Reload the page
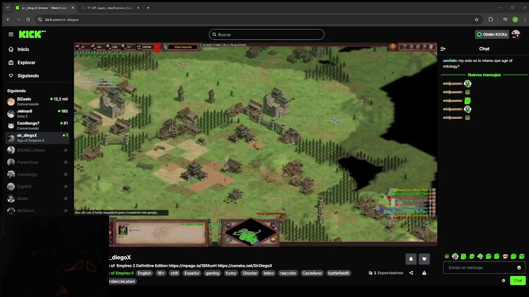 coord(28,19)
